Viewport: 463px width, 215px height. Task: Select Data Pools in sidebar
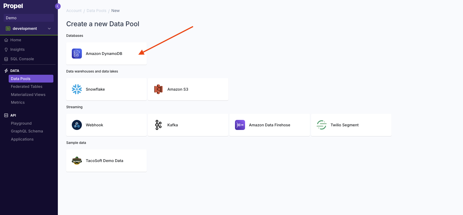(31, 79)
